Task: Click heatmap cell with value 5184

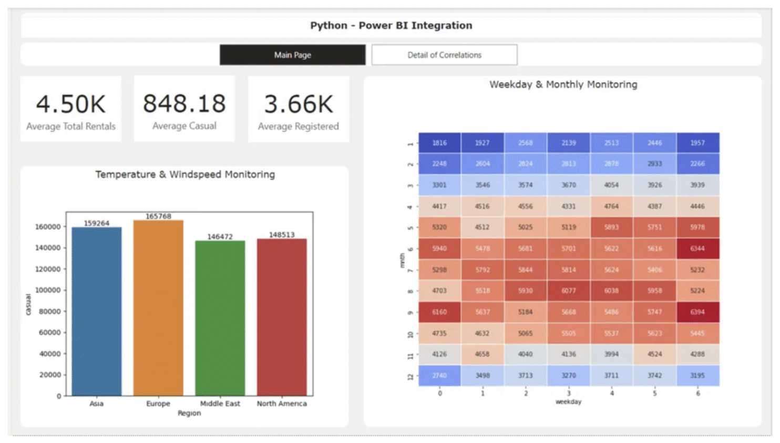Action: tap(526, 312)
